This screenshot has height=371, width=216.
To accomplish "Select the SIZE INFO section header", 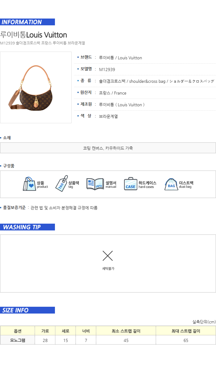I will pyautogui.click(x=27, y=310).
